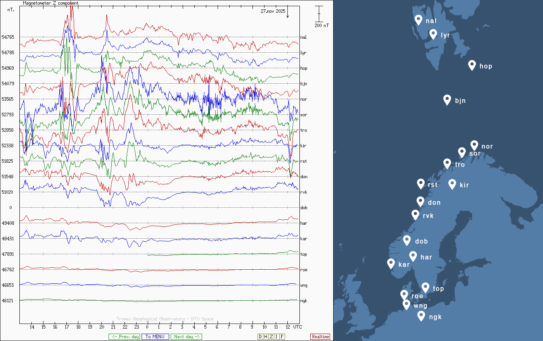Click the roe station map marker
Screen dimensions: 543x341
click(x=404, y=295)
